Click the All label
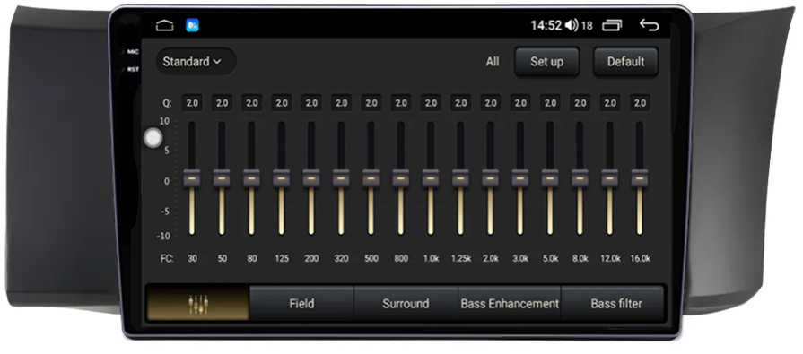Screen dimensions: 803x354 pos(493,62)
